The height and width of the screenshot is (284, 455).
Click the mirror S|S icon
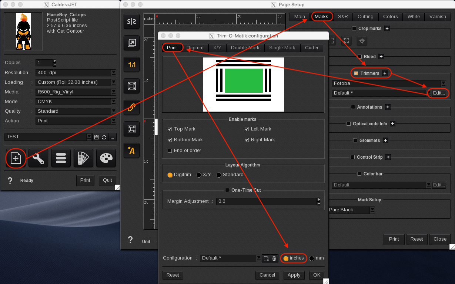(x=131, y=22)
